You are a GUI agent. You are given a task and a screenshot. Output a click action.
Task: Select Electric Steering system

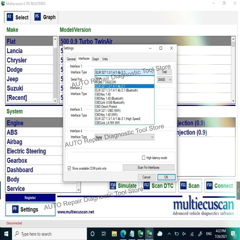pyautogui.click(x=34, y=151)
